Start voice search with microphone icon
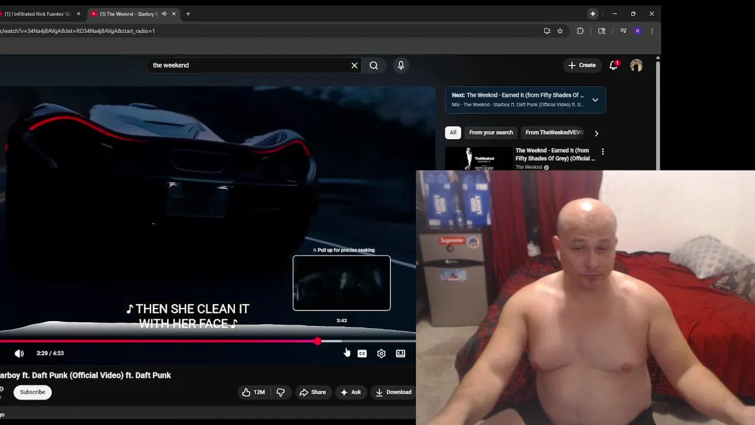The height and width of the screenshot is (425, 755). tap(401, 66)
